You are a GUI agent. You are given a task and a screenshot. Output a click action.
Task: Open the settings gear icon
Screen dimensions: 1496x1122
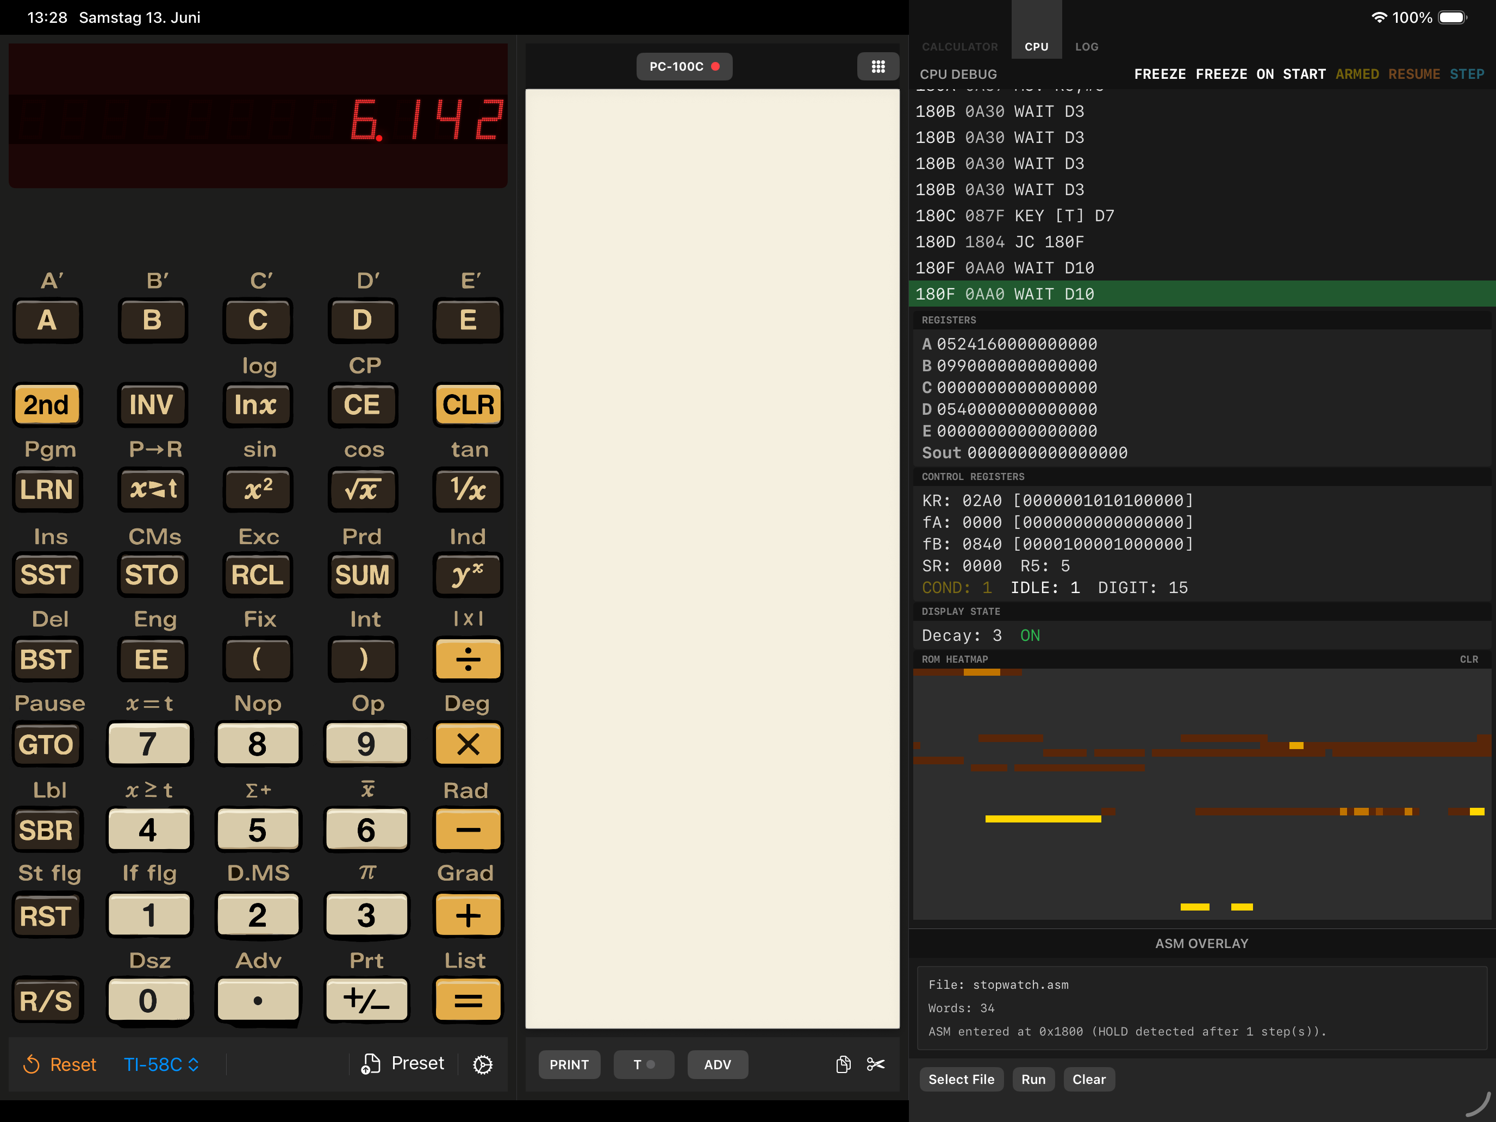click(483, 1064)
